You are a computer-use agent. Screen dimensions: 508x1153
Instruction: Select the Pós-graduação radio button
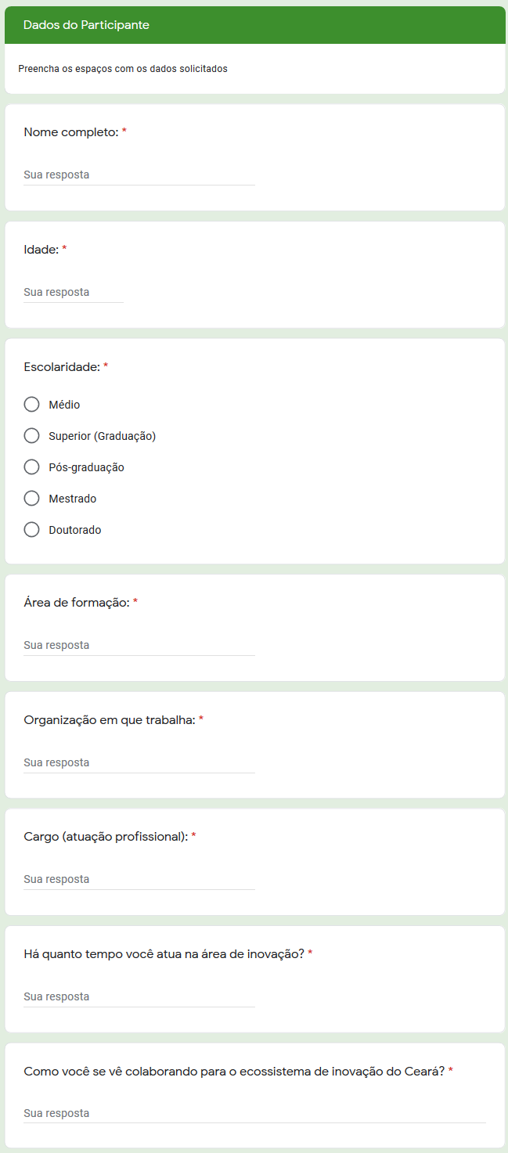tap(31, 467)
